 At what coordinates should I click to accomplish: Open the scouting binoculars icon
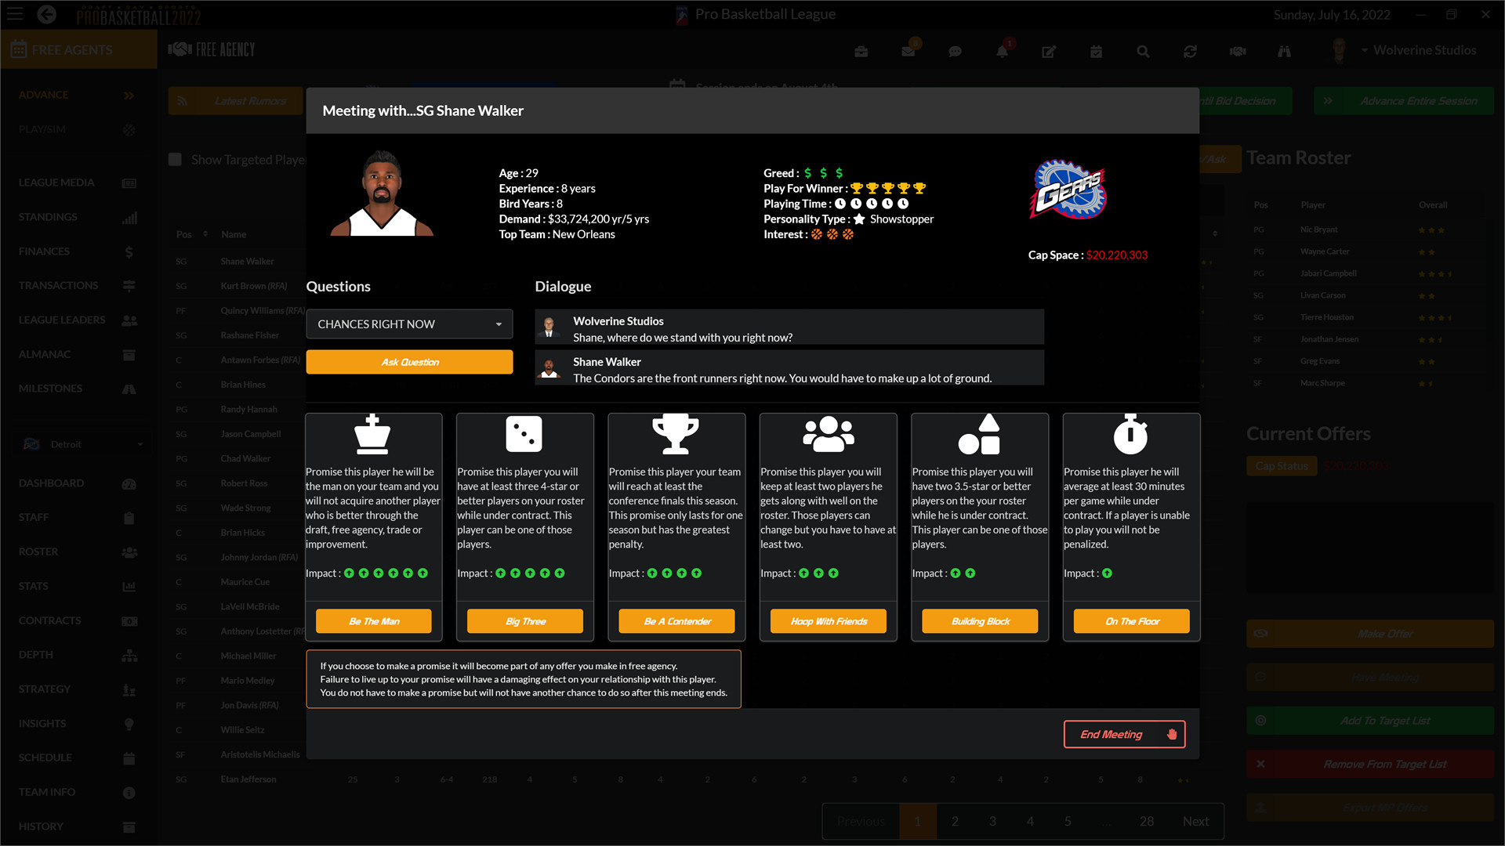coord(1284,51)
